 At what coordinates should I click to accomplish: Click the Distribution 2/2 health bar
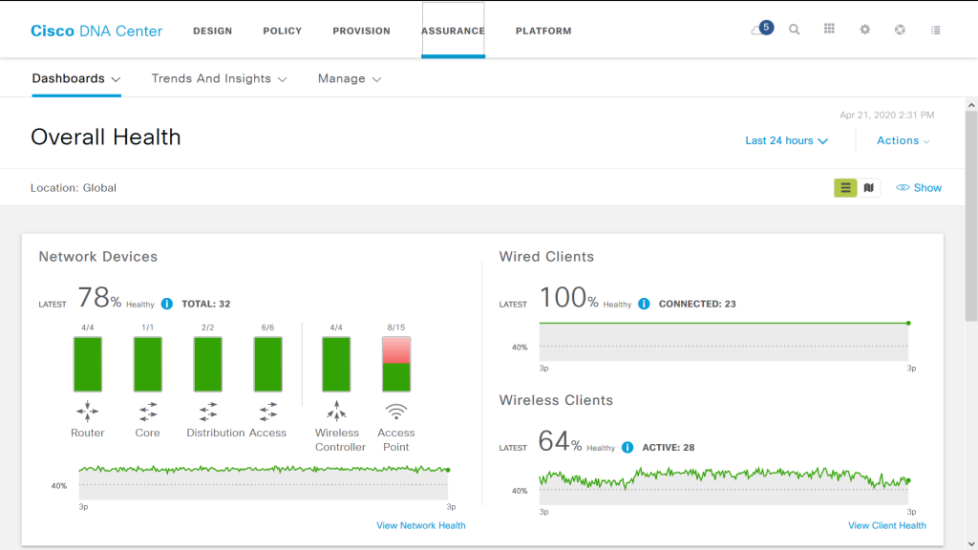point(207,364)
